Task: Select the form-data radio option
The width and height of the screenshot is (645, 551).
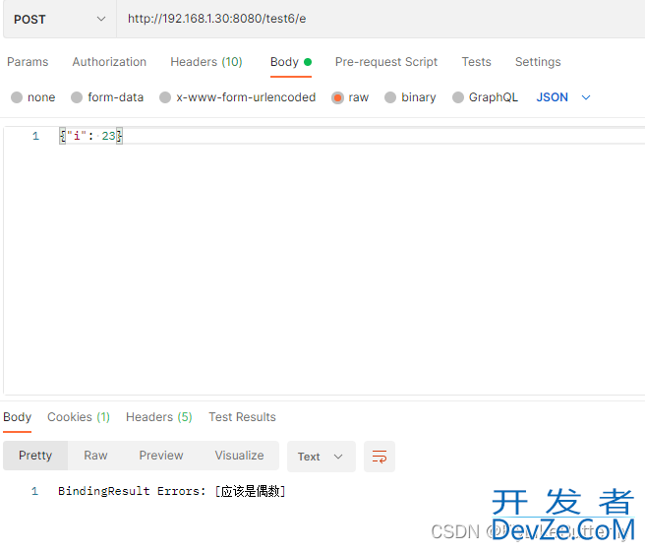Action: (107, 97)
